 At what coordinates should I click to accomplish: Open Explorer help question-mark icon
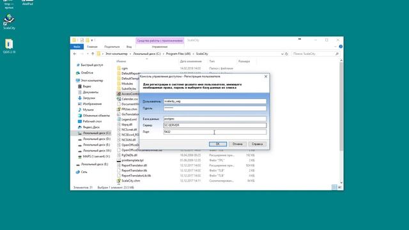(x=341, y=47)
